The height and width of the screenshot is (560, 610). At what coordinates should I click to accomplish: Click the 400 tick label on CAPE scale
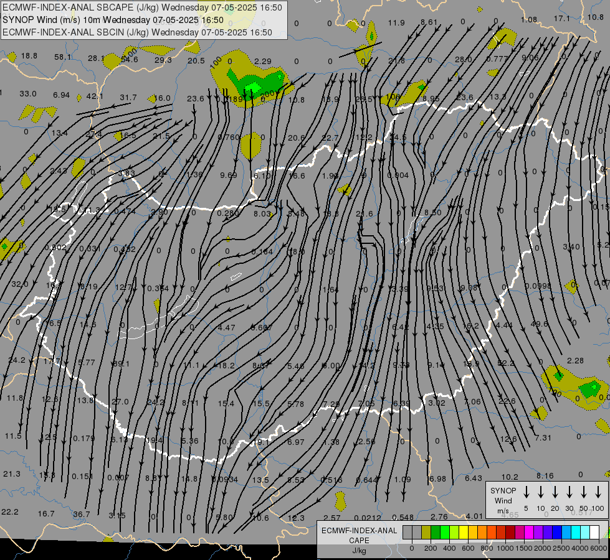(x=449, y=548)
